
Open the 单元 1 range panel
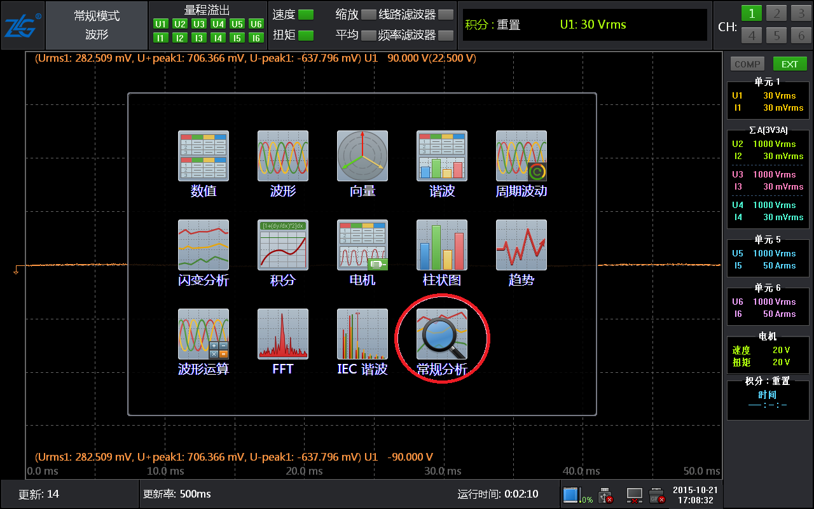click(x=768, y=99)
